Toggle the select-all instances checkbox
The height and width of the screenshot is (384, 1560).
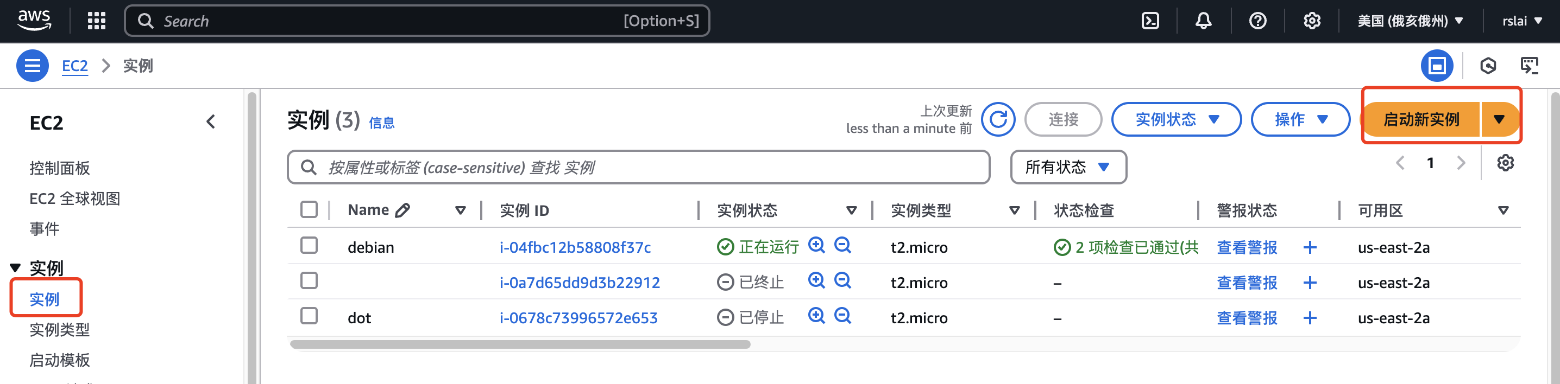(x=309, y=210)
